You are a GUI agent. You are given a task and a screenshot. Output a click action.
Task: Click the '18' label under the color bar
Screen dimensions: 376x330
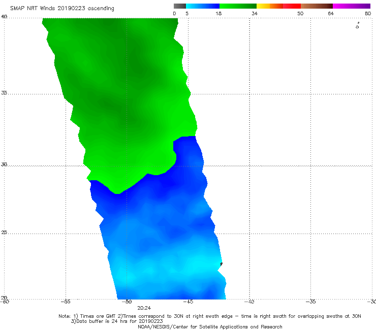click(x=218, y=14)
